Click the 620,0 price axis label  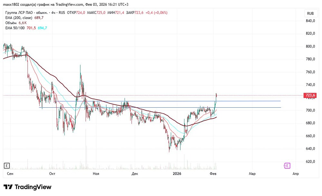(x=310, y=162)
